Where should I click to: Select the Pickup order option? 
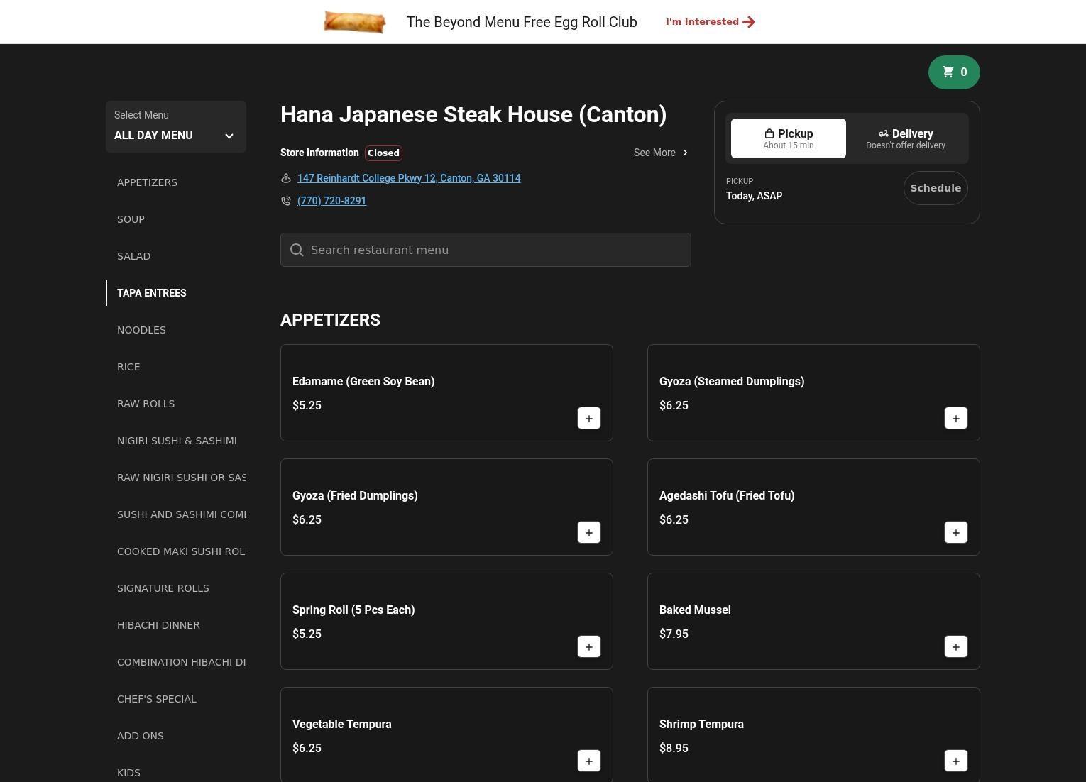click(788, 138)
